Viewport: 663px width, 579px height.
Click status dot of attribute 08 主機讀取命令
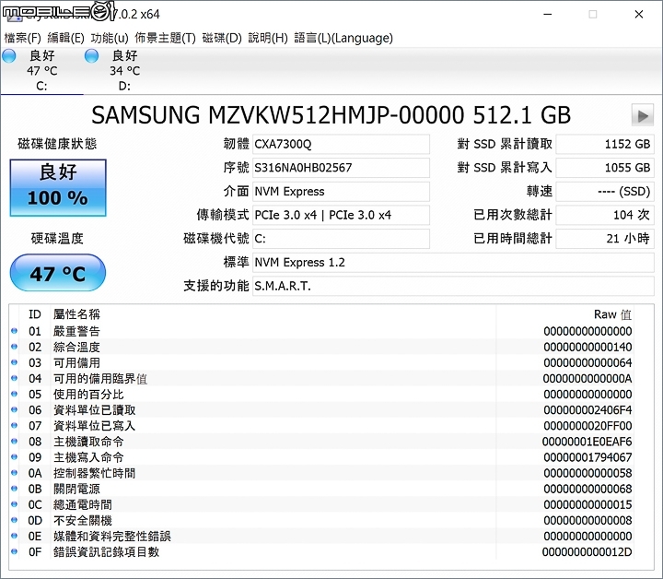coord(14,442)
